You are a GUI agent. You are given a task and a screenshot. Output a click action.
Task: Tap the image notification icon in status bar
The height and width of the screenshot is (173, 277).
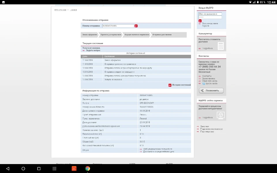click(3, 2)
